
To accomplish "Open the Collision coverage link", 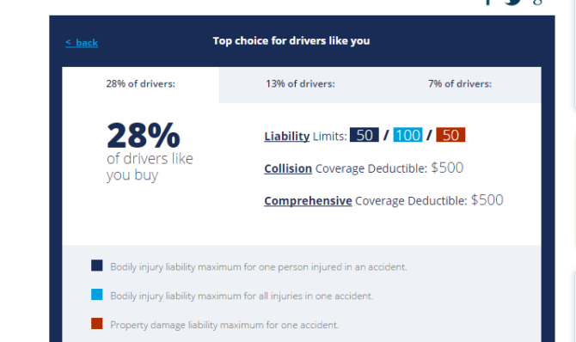I will 288,168.
